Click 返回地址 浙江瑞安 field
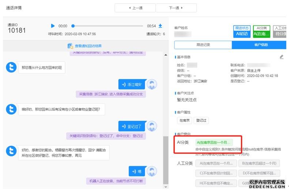 click(x=192, y=81)
